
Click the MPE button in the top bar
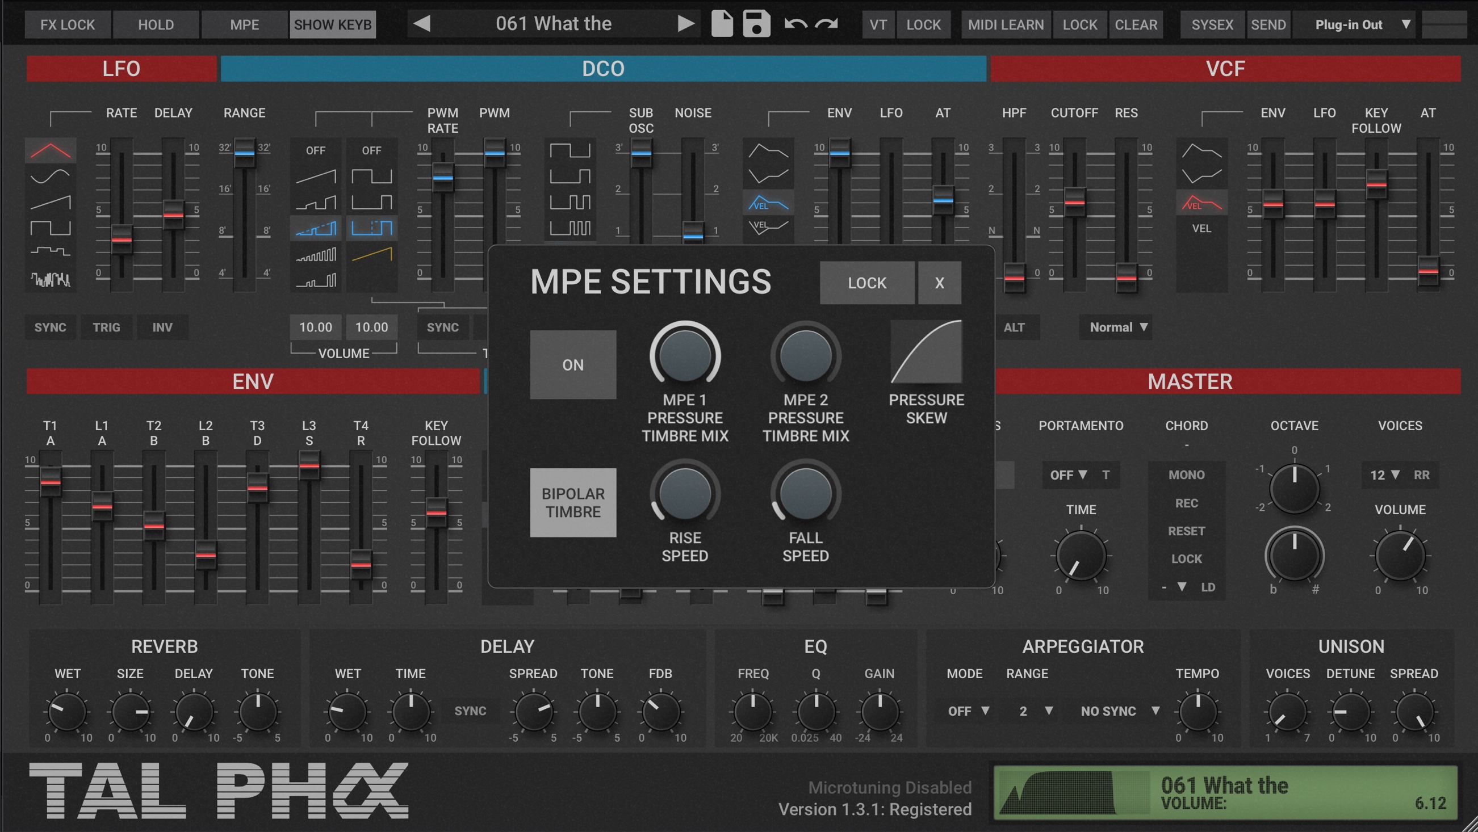244,24
